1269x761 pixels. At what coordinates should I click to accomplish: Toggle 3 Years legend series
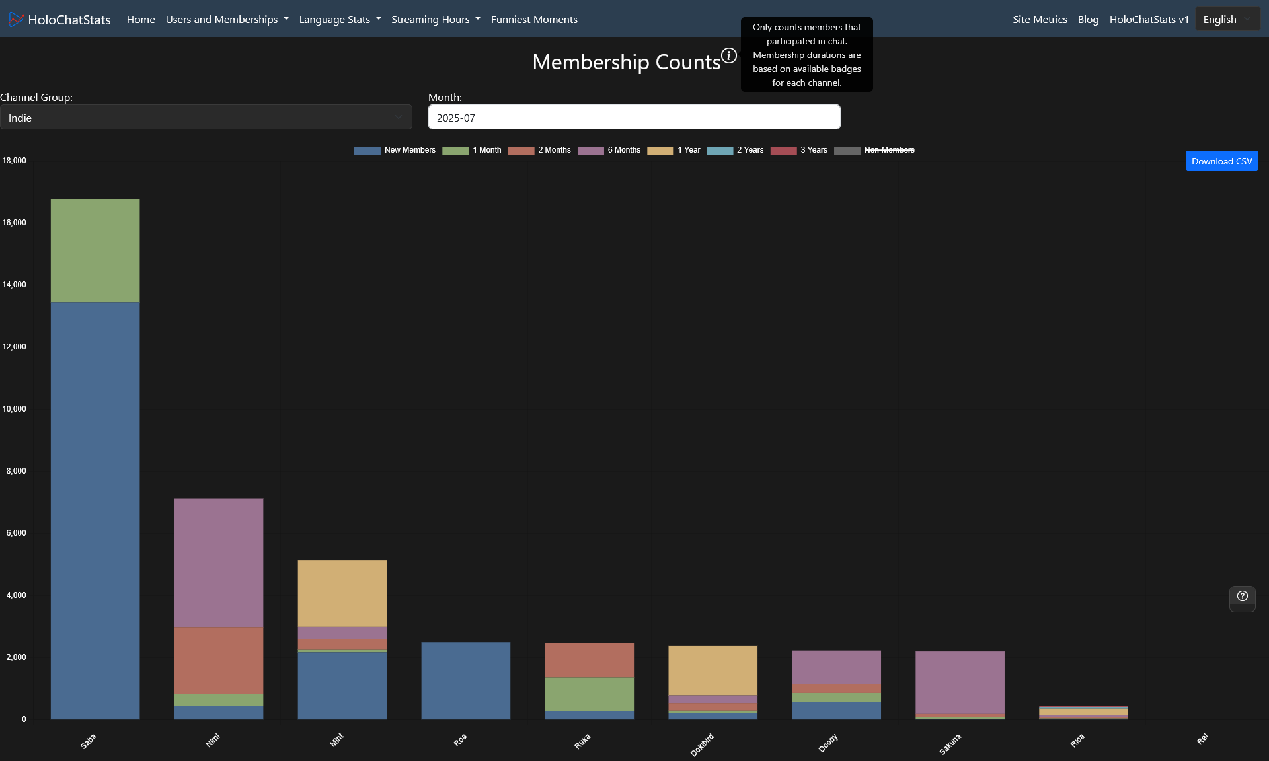click(x=798, y=150)
